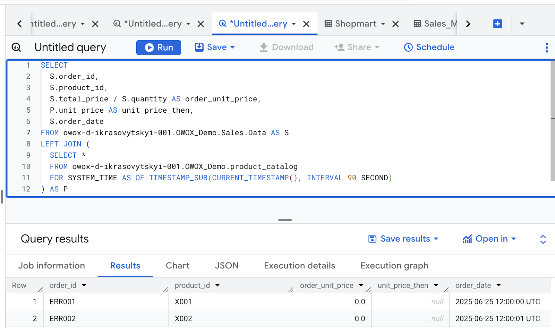
Task: Select the Results tab
Action: tap(125, 266)
